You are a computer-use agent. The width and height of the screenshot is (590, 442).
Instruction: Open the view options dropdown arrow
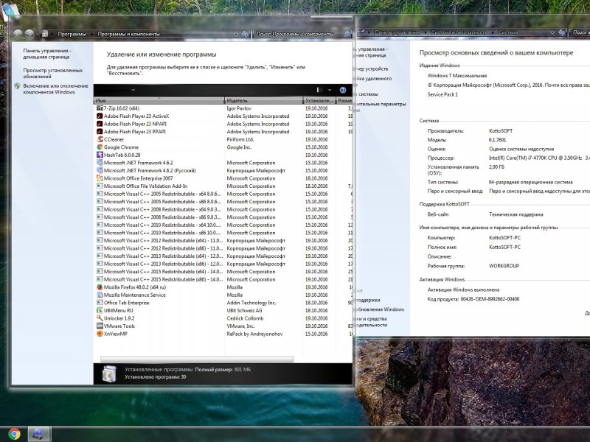tap(330, 90)
